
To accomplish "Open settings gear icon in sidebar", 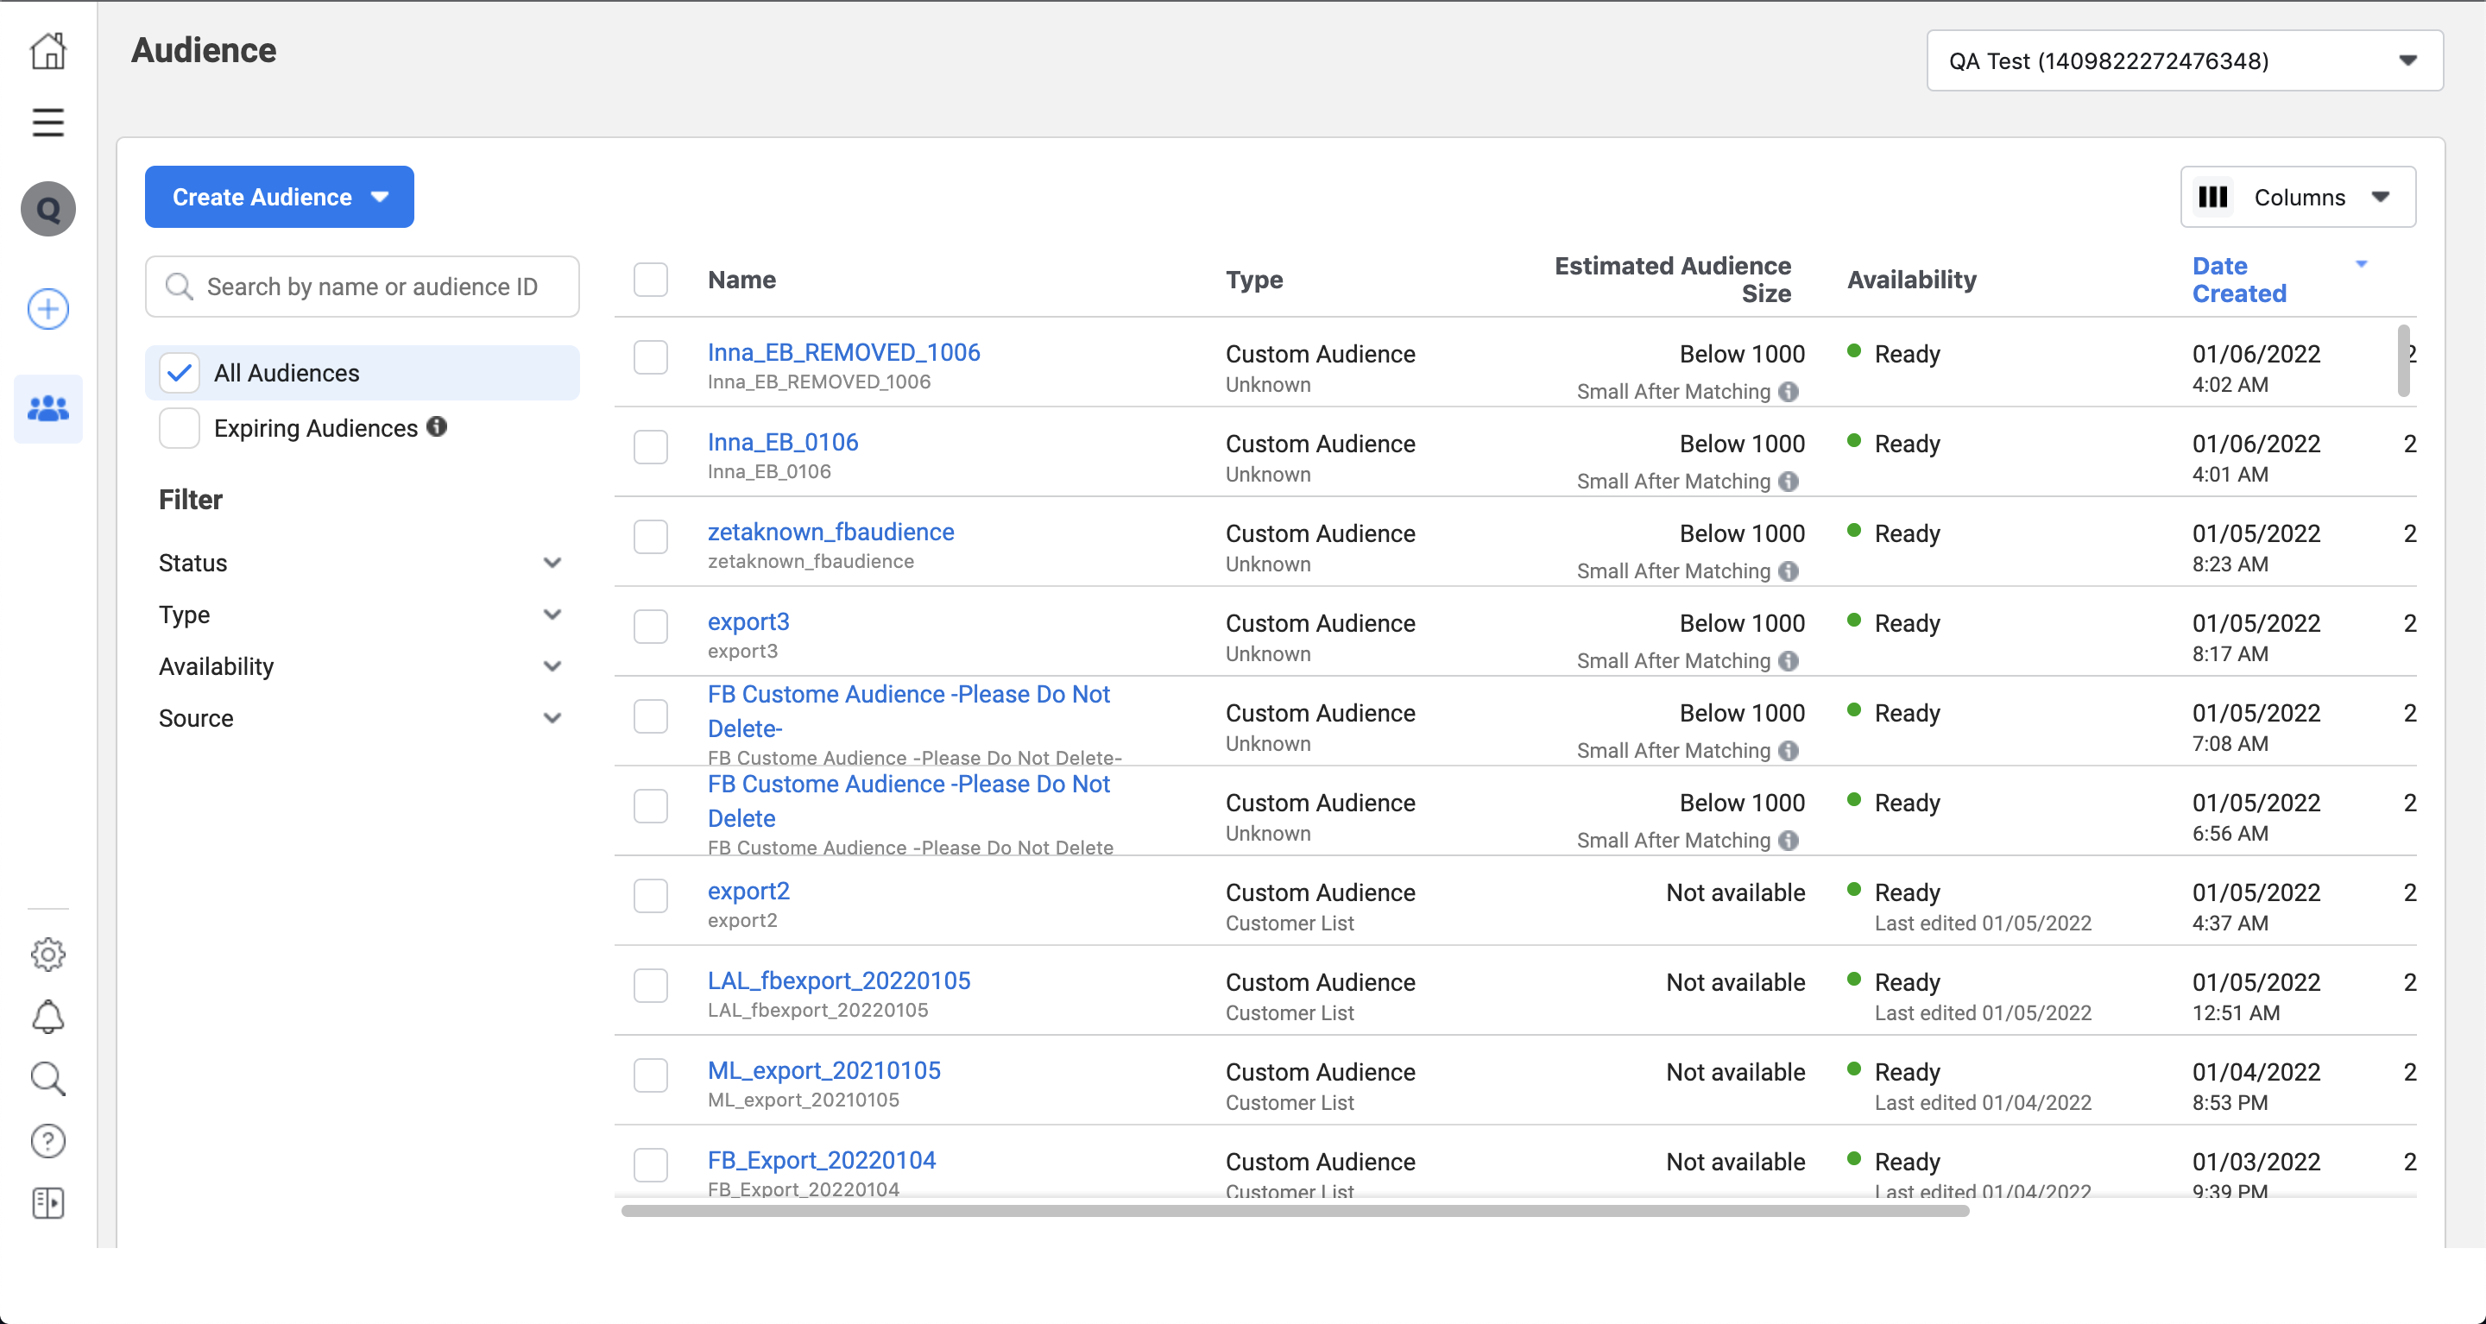I will tap(47, 954).
